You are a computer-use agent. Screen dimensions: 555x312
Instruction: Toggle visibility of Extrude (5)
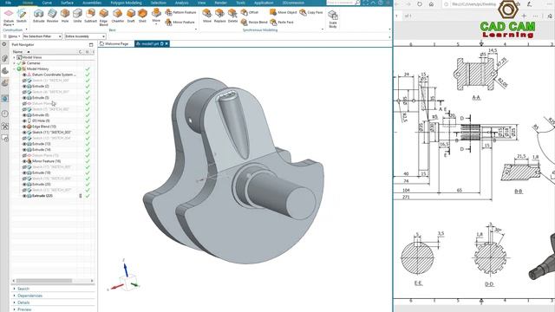[x=24, y=98]
